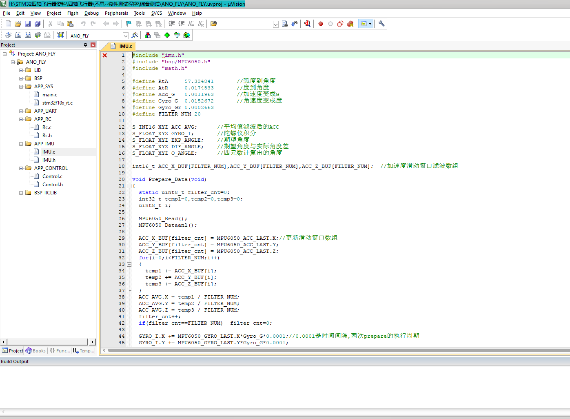Switch to the Books tab
Screen dimensions: 570x419
pos(36,351)
